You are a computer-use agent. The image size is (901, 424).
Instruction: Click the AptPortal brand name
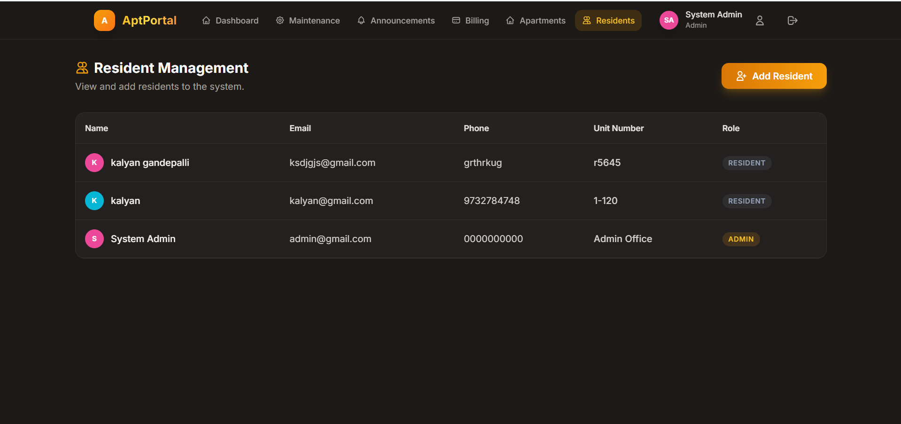click(x=149, y=20)
